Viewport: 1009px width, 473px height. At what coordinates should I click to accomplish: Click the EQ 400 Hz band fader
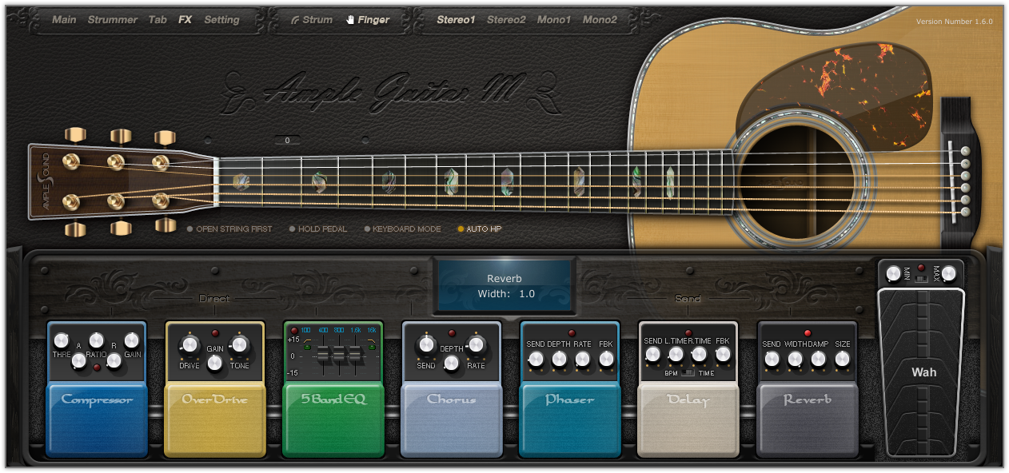point(323,352)
